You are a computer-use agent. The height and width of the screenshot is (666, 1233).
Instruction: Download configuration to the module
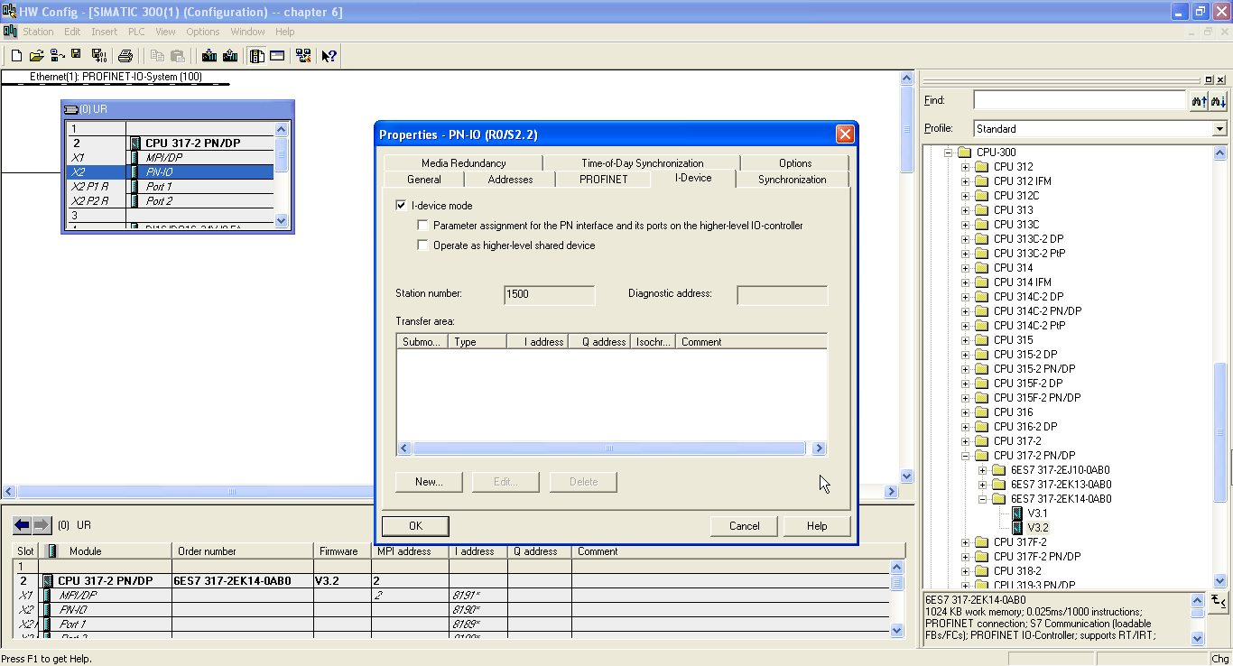(x=209, y=55)
